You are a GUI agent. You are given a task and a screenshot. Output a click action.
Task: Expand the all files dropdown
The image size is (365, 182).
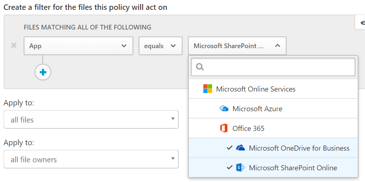click(91, 120)
